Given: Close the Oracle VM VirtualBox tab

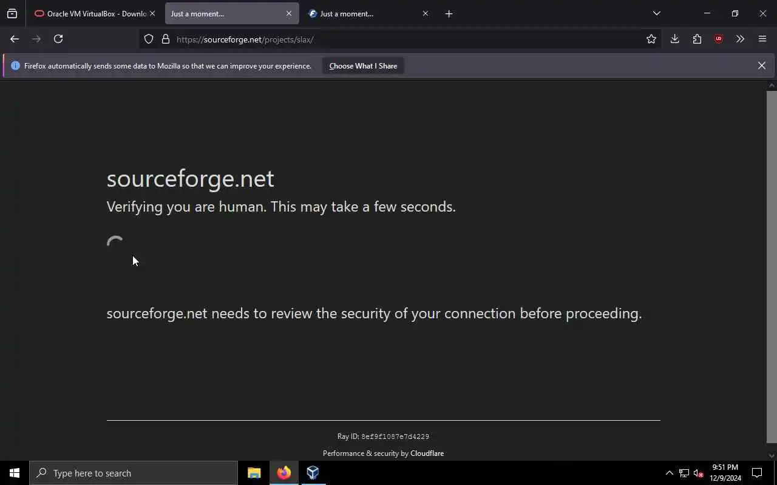Looking at the screenshot, I should (152, 13).
